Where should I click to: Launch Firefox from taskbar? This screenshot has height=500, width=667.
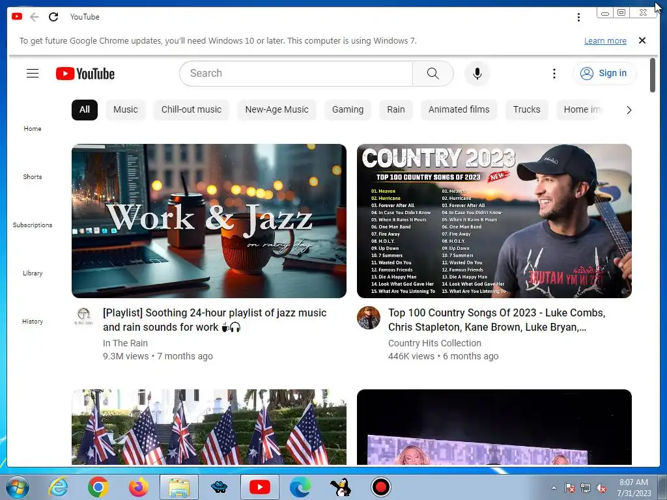pos(139,487)
